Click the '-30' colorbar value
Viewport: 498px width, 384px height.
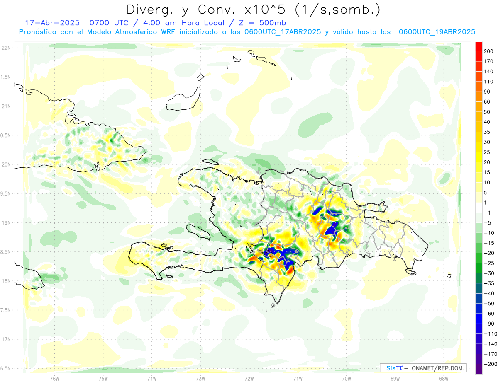point(490,273)
